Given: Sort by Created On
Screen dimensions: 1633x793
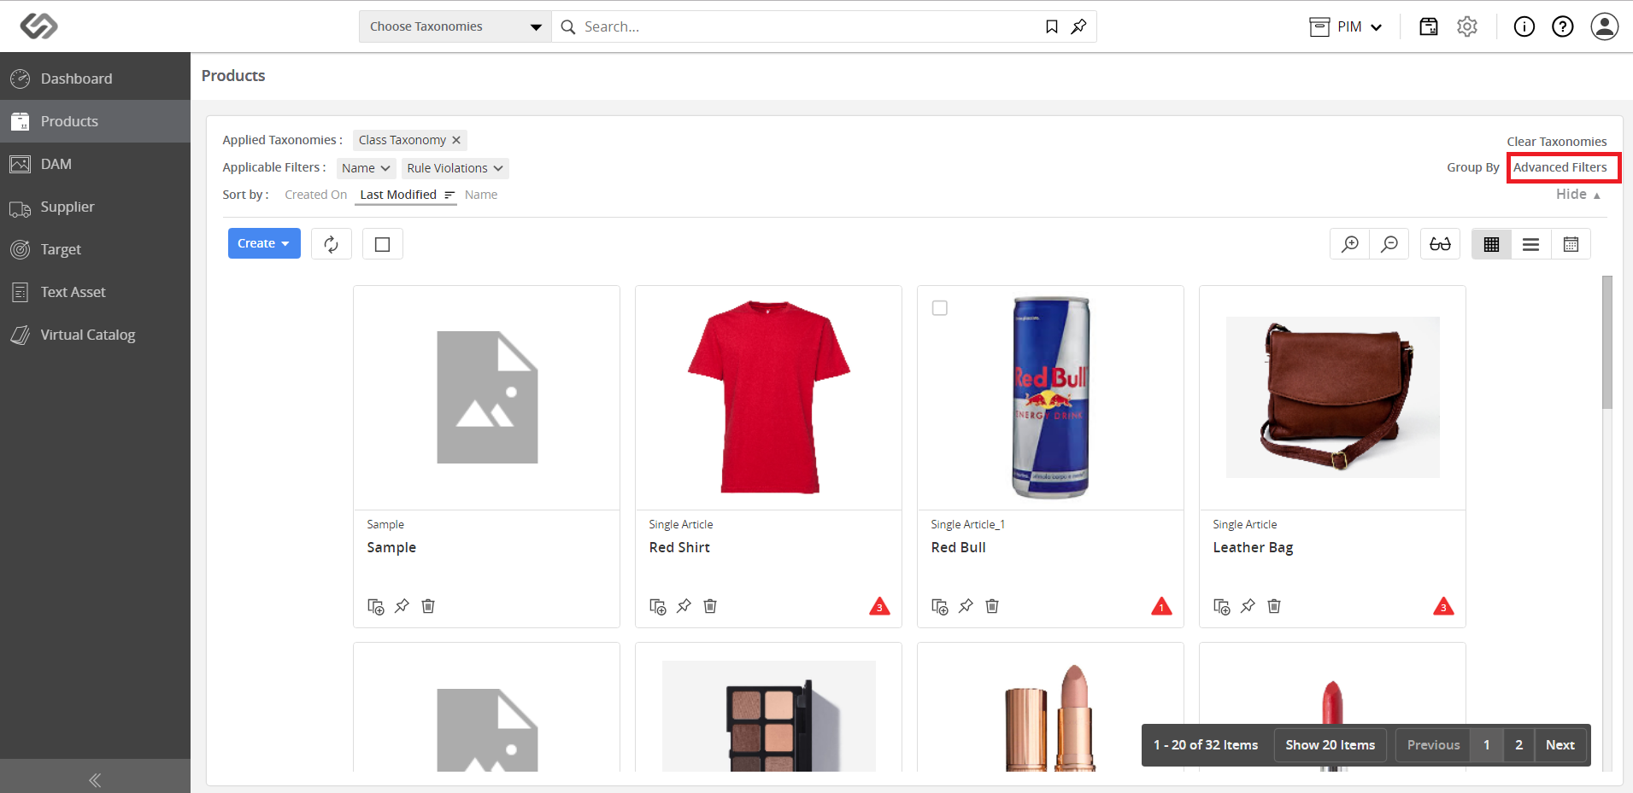Looking at the screenshot, I should pyautogui.click(x=315, y=195).
